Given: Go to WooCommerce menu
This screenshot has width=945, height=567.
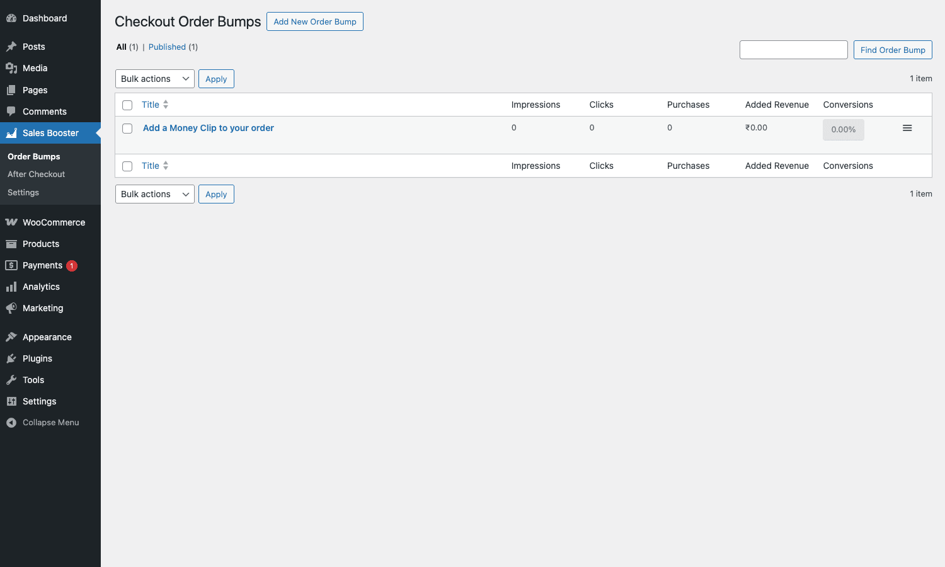Looking at the screenshot, I should click(x=50, y=222).
